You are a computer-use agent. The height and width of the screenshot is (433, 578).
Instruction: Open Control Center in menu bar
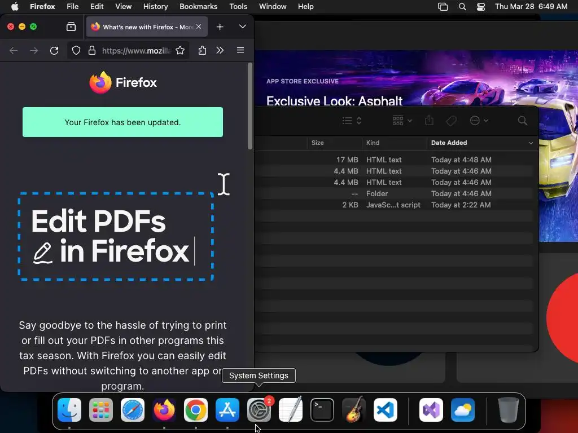coord(481,7)
